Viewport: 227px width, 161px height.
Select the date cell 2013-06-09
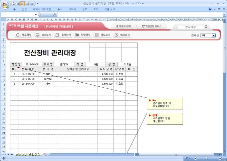pos(28,79)
